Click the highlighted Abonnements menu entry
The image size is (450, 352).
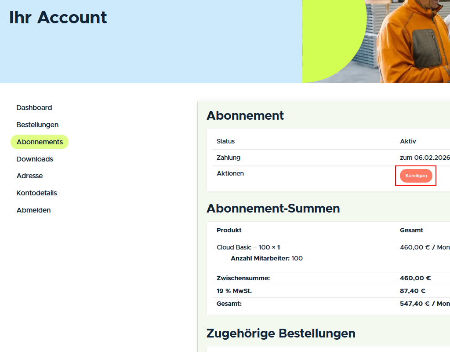40,142
